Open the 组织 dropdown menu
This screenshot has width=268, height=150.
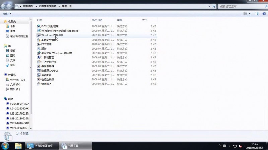(7, 14)
